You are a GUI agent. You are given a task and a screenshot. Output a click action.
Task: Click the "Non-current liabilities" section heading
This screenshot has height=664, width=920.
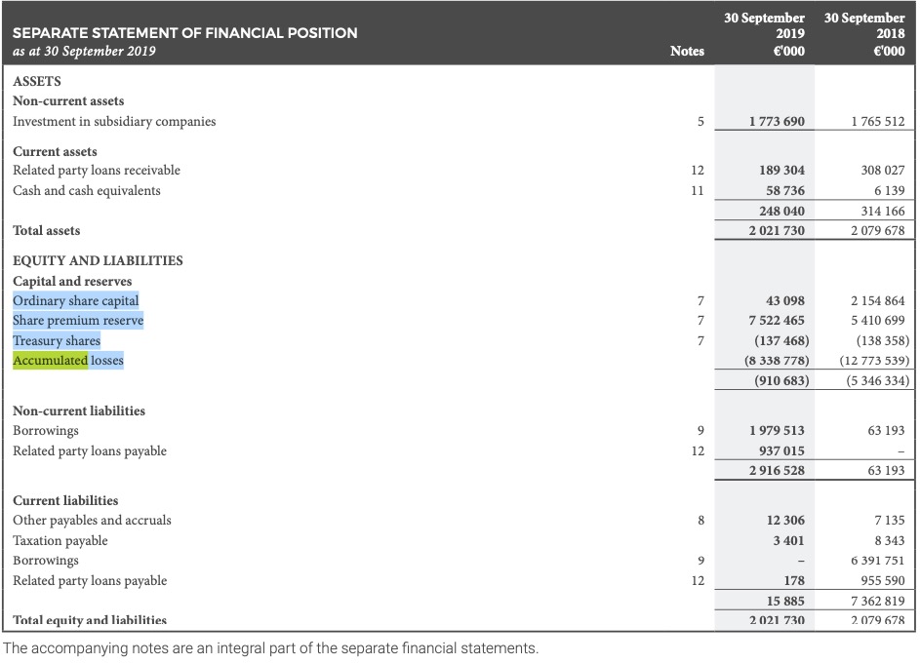point(79,411)
